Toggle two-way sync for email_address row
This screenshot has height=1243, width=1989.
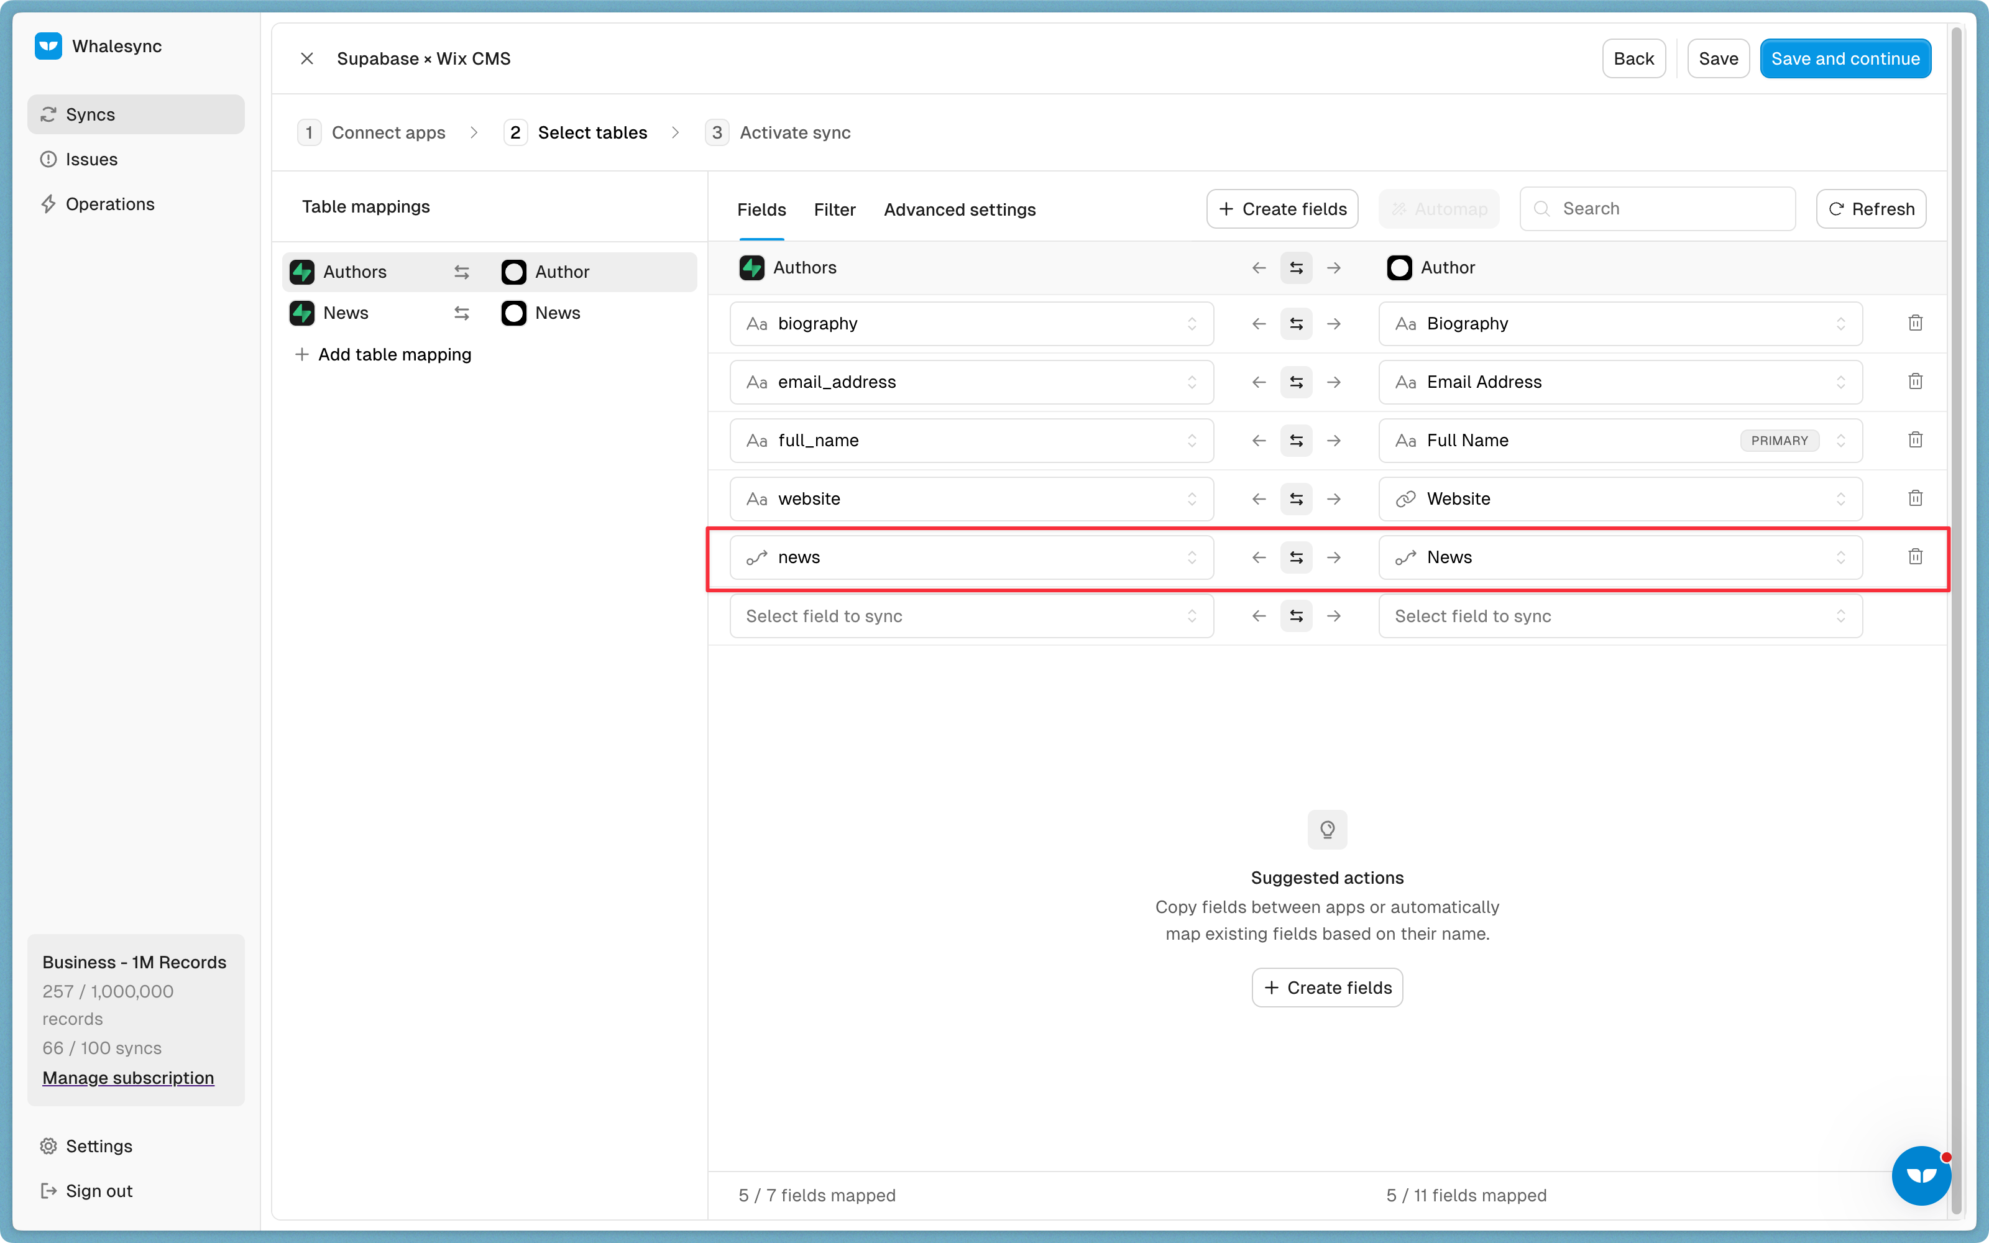tap(1296, 382)
